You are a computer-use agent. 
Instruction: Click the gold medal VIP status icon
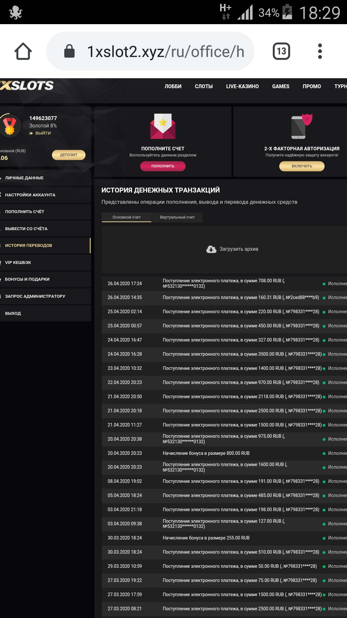[x=10, y=126]
